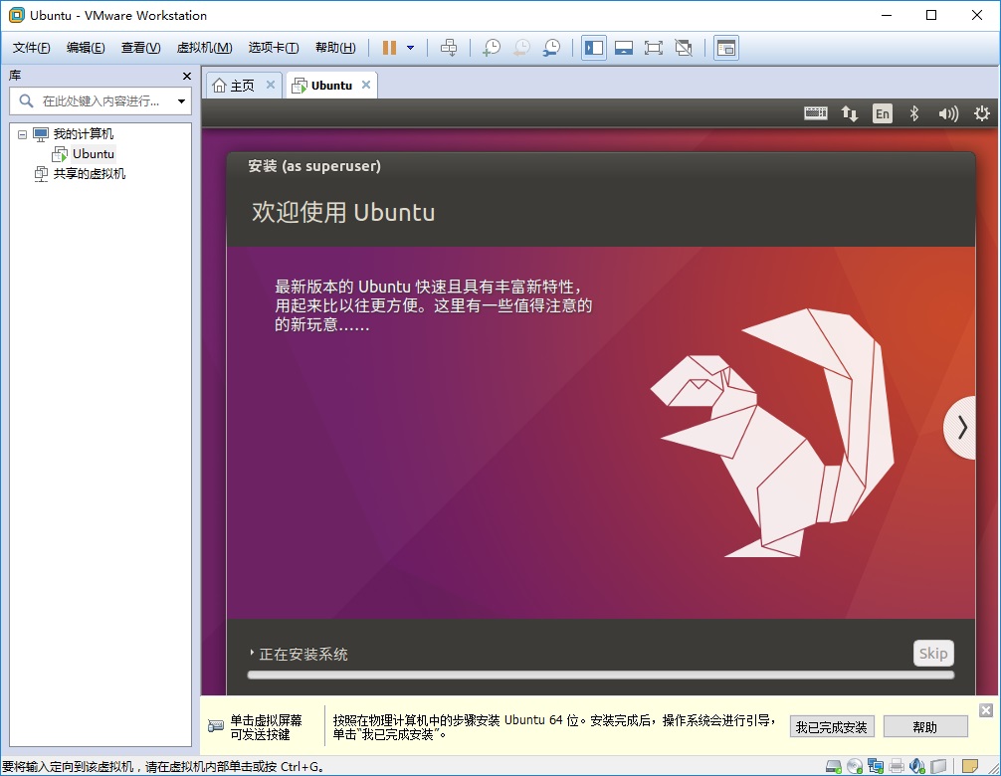Open the 文件(F) menu
The height and width of the screenshot is (776, 1001).
31,48
